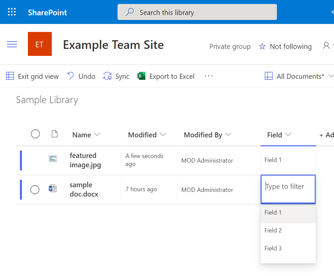The width and height of the screenshot is (334, 276).
Task: Exit grid view
Action: (x=32, y=76)
